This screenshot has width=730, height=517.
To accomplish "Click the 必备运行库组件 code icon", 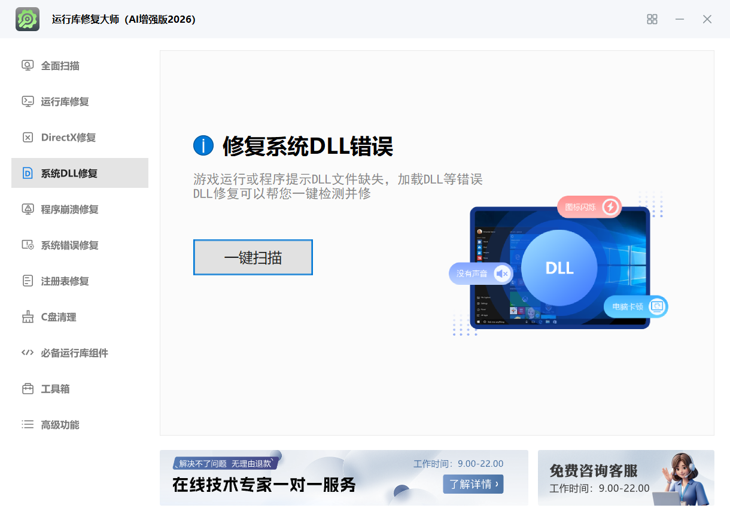I will tap(28, 353).
